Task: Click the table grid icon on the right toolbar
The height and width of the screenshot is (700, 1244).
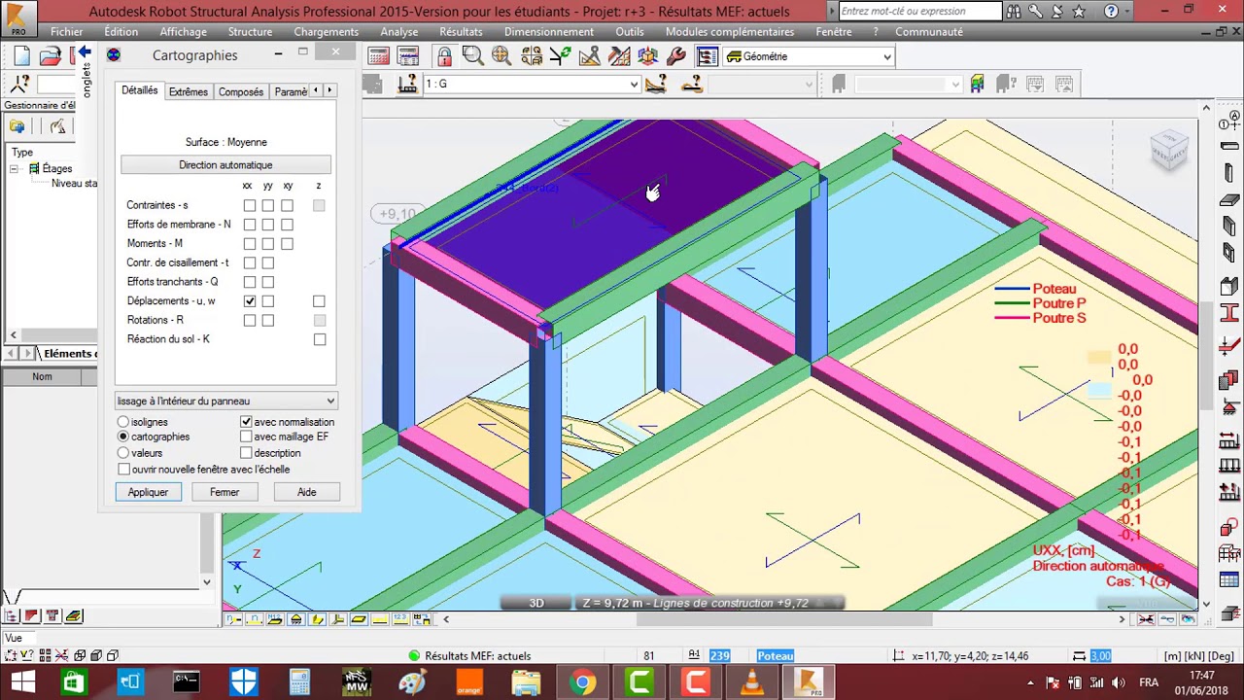Action: coord(1229,580)
